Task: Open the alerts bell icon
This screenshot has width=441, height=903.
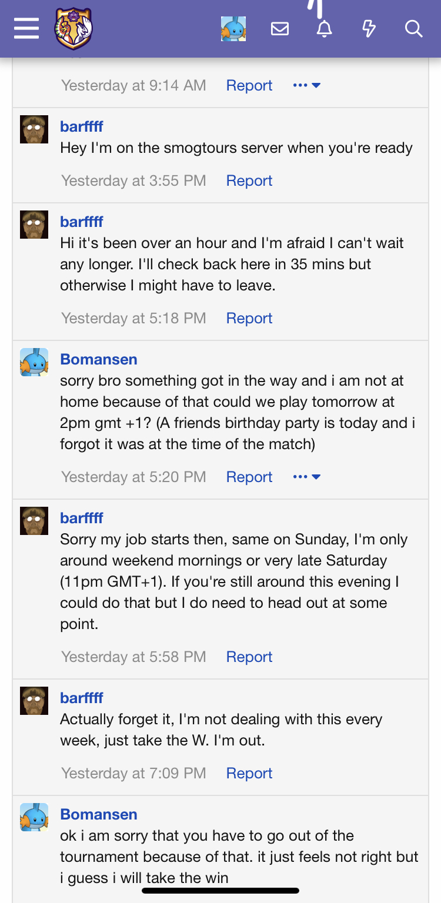Action: click(324, 28)
